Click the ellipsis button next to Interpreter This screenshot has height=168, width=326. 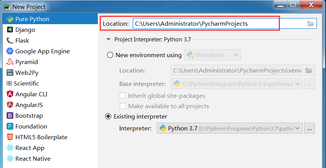pos(310,128)
